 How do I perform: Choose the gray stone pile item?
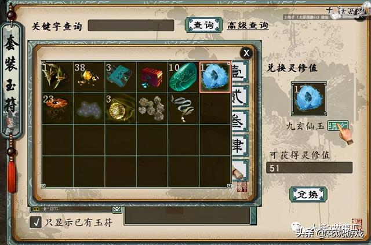coord(152,108)
